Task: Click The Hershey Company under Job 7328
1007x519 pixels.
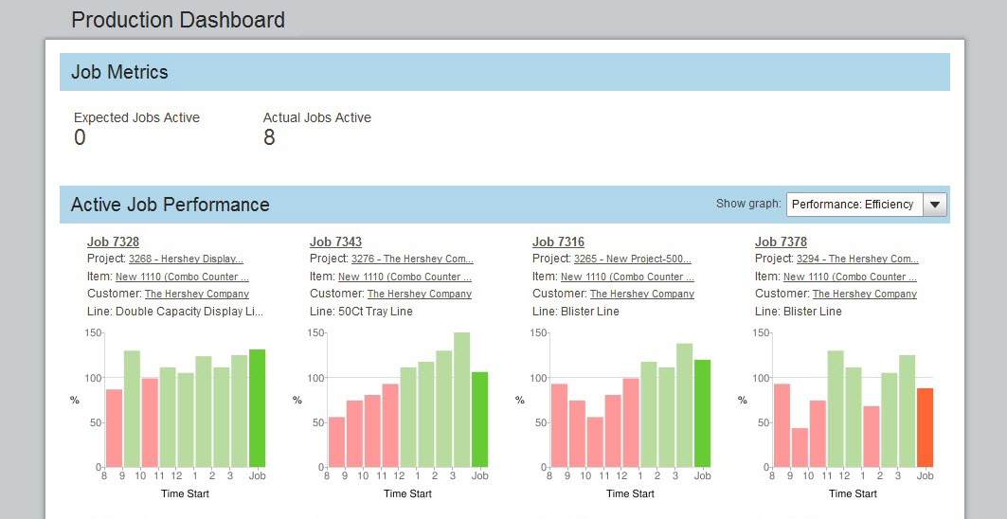Action: 197,294
